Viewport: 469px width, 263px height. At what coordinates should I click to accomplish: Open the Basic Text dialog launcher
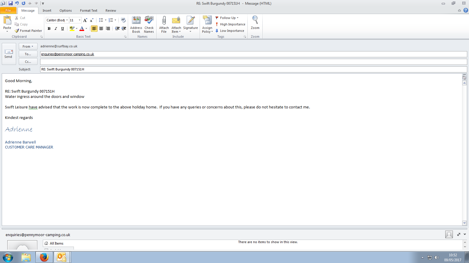(x=125, y=37)
